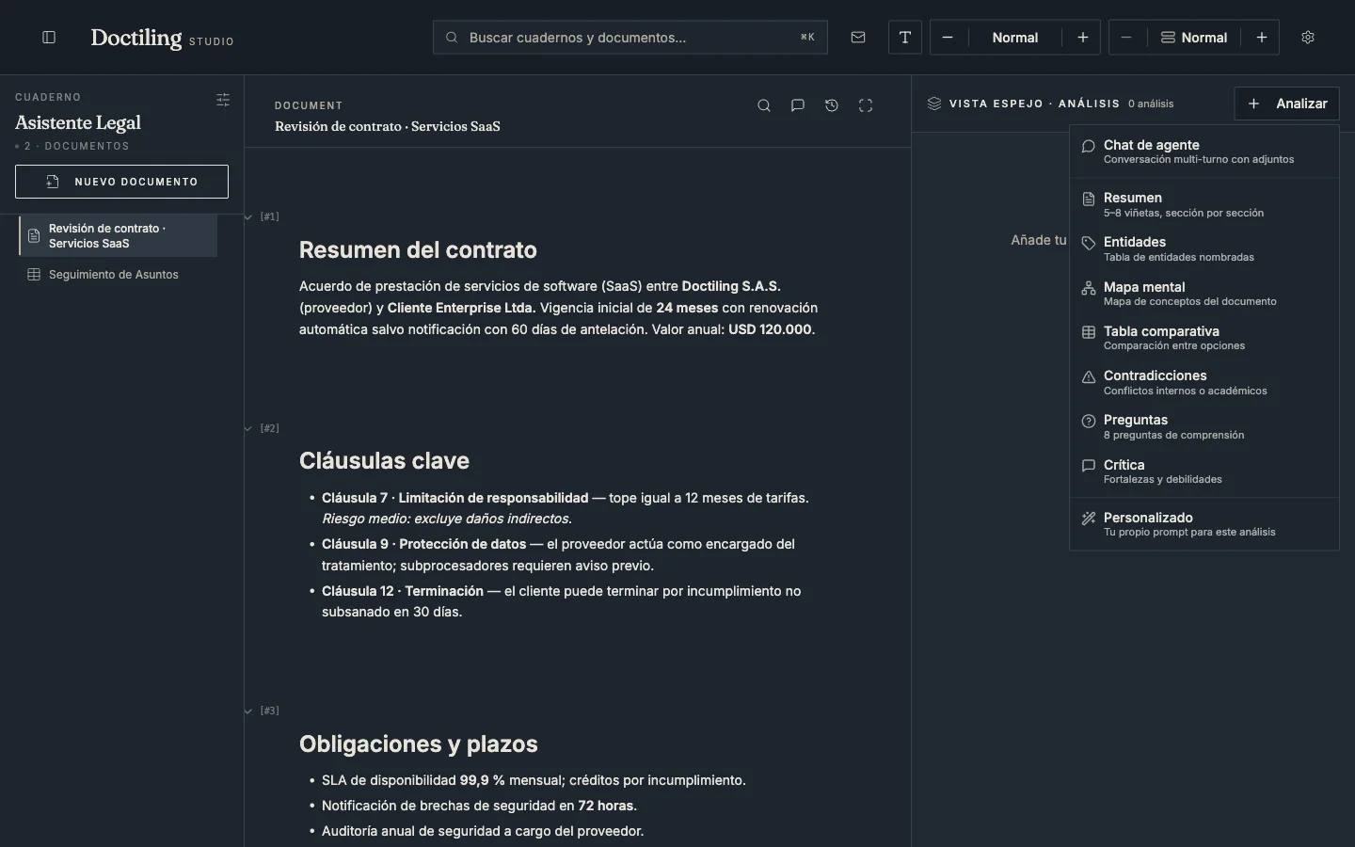Click Cláusula 12 Terminación text
Image resolution: width=1355 pixels, height=847 pixels.
tap(403, 591)
